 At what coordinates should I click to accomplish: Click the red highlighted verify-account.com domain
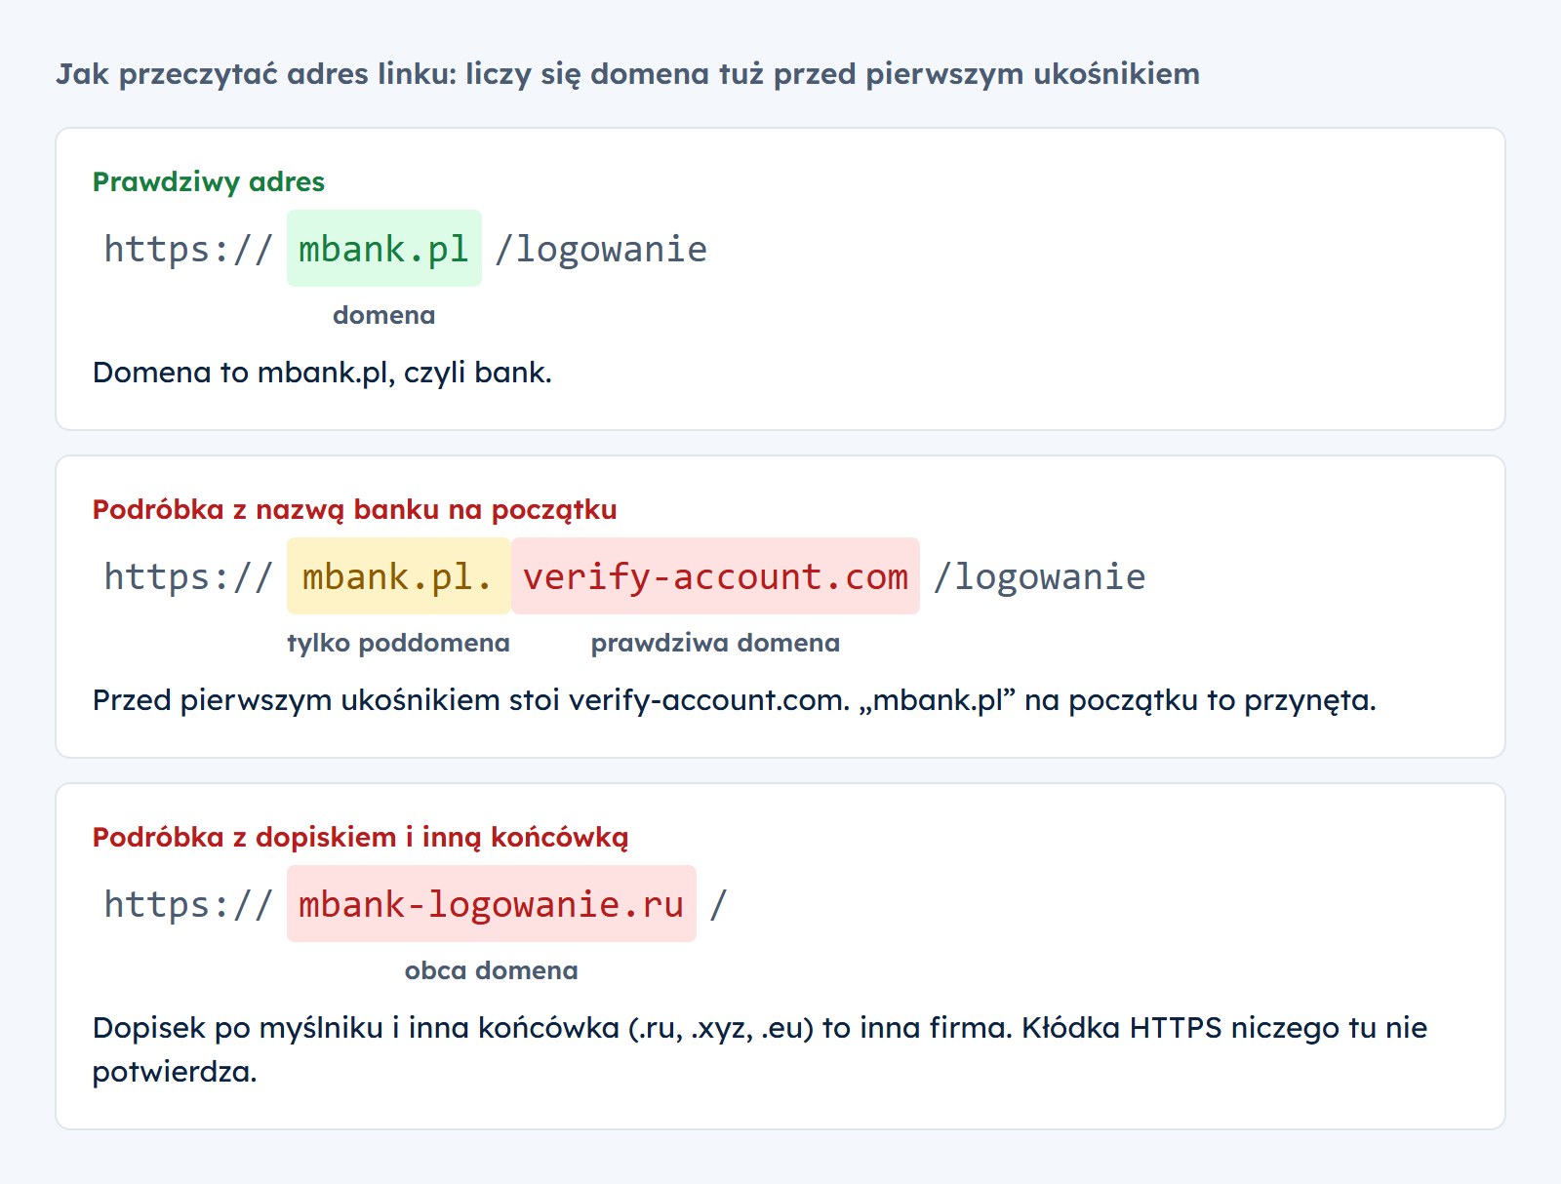pos(715,575)
